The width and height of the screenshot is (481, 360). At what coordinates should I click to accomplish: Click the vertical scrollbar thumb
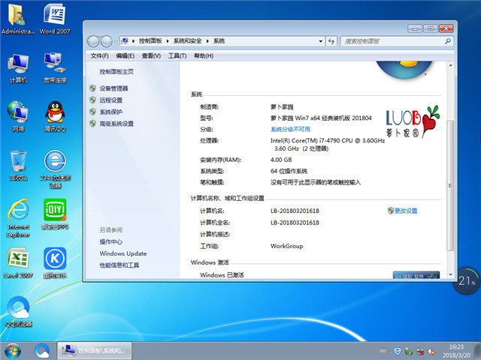point(450,186)
